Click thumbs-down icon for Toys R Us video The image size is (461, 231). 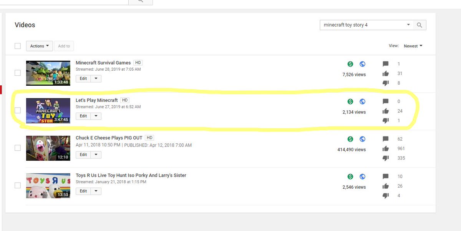click(x=386, y=196)
